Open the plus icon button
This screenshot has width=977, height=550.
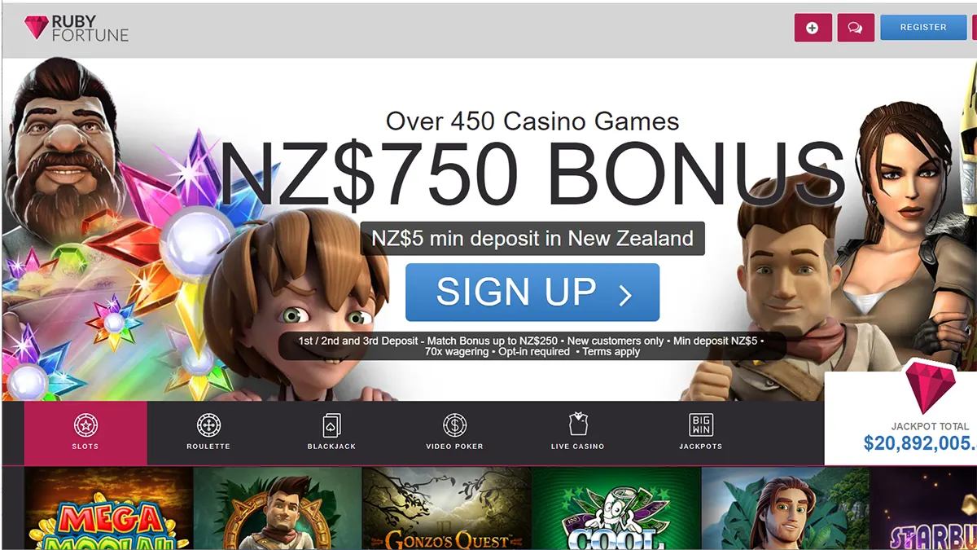click(813, 28)
